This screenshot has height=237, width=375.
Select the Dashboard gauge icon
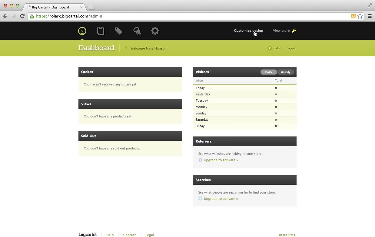click(82, 30)
